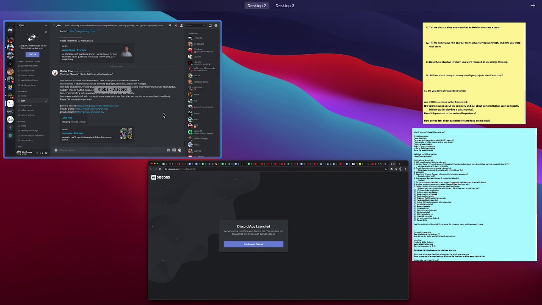Click the CMD + K button
This screenshot has height=305, width=542.
(32, 54)
